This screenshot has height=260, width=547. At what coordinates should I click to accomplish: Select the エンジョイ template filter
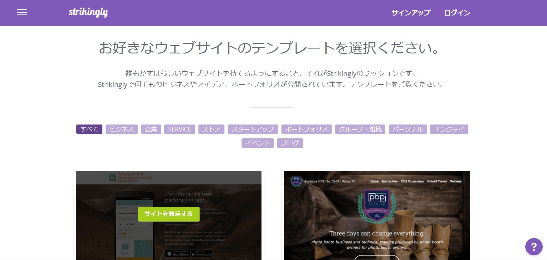coord(449,129)
